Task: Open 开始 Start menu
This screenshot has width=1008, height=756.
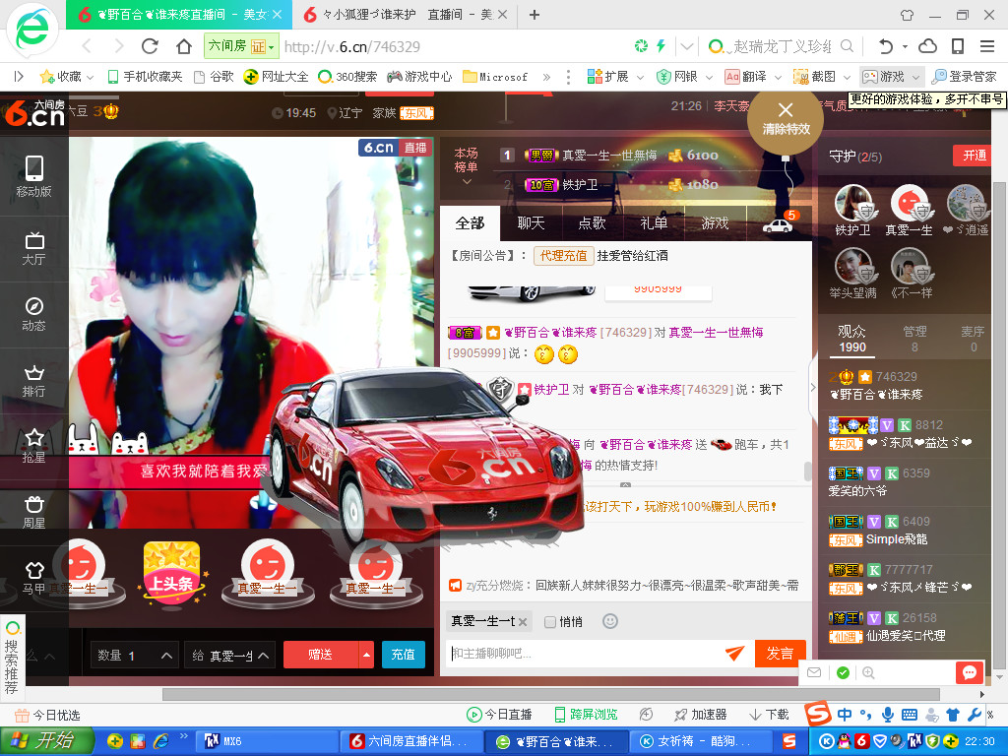Action: 46,741
